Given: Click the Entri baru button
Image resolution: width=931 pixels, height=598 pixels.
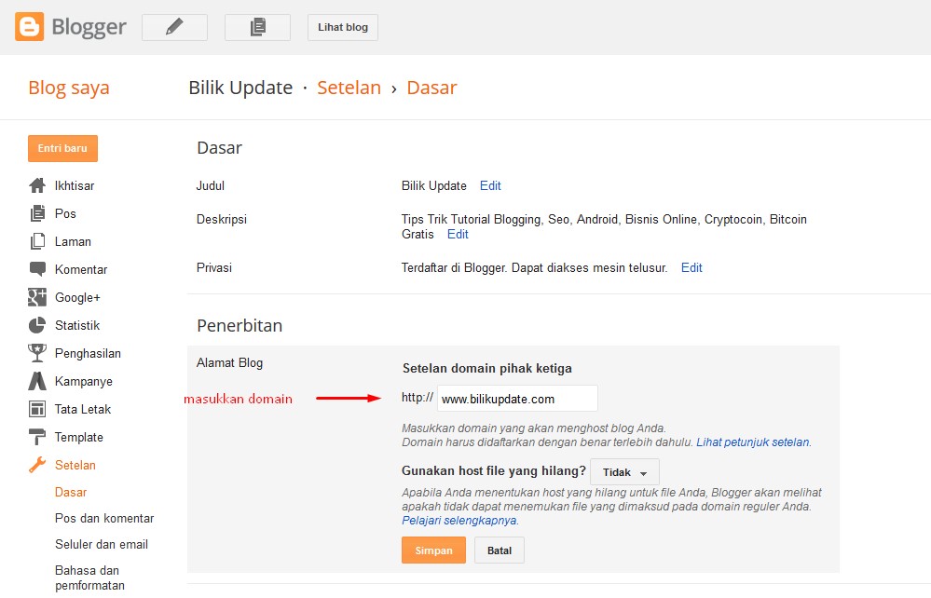Looking at the screenshot, I should 63,148.
